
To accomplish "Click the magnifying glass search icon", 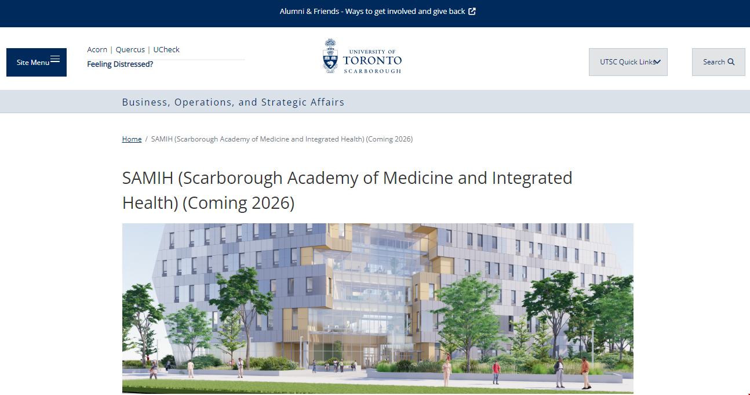I will pos(731,62).
